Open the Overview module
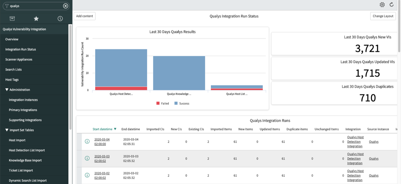The height and width of the screenshot is (184, 401). tap(12, 39)
